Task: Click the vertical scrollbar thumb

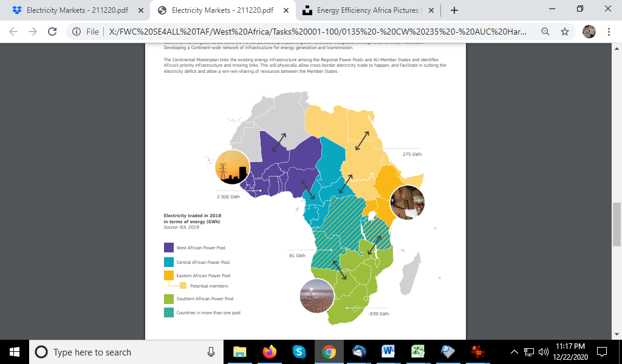Action: pyautogui.click(x=617, y=224)
